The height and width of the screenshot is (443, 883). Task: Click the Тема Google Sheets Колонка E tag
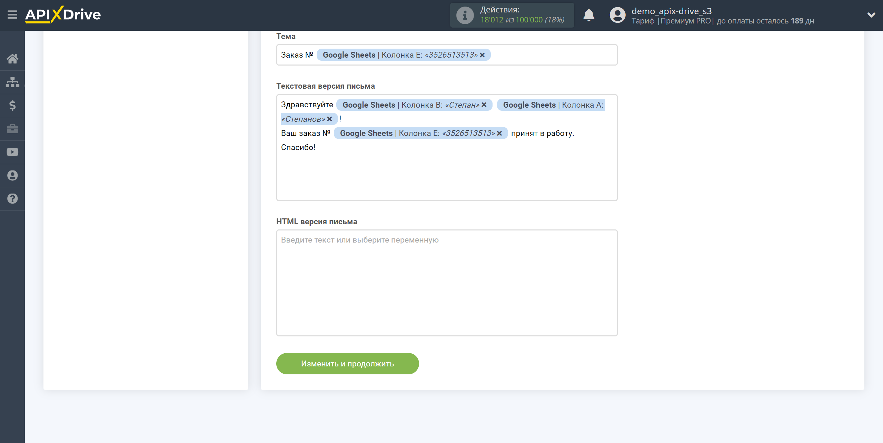tap(404, 55)
